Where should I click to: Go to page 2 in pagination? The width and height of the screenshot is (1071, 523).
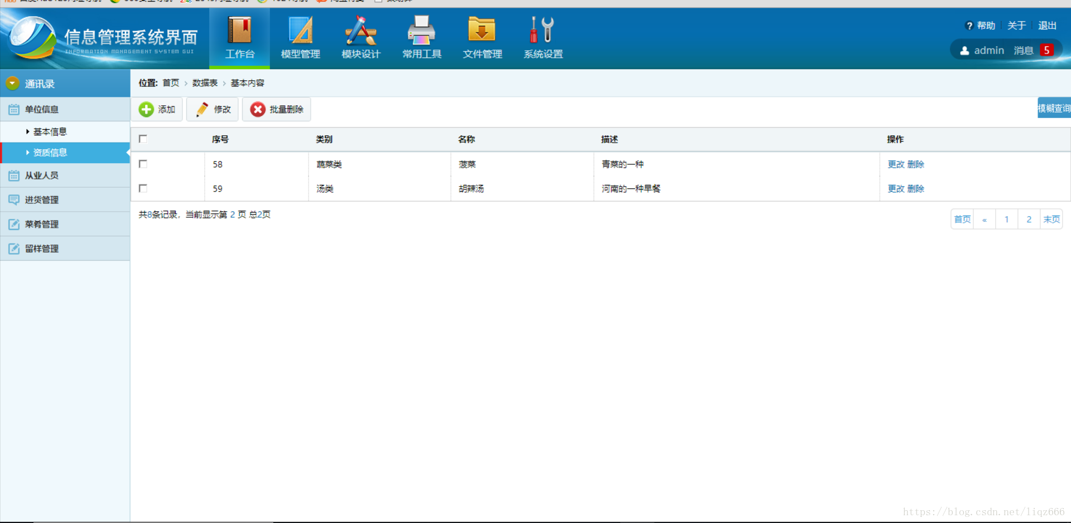[1029, 219]
